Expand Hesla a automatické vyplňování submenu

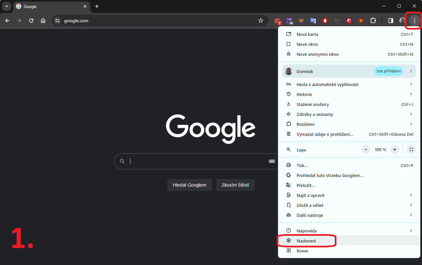pyautogui.click(x=348, y=84)
